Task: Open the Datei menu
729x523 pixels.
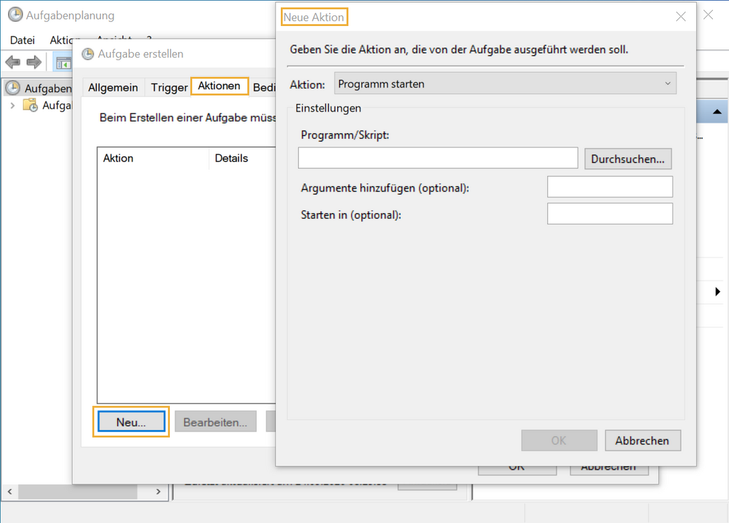Action: 22,40
